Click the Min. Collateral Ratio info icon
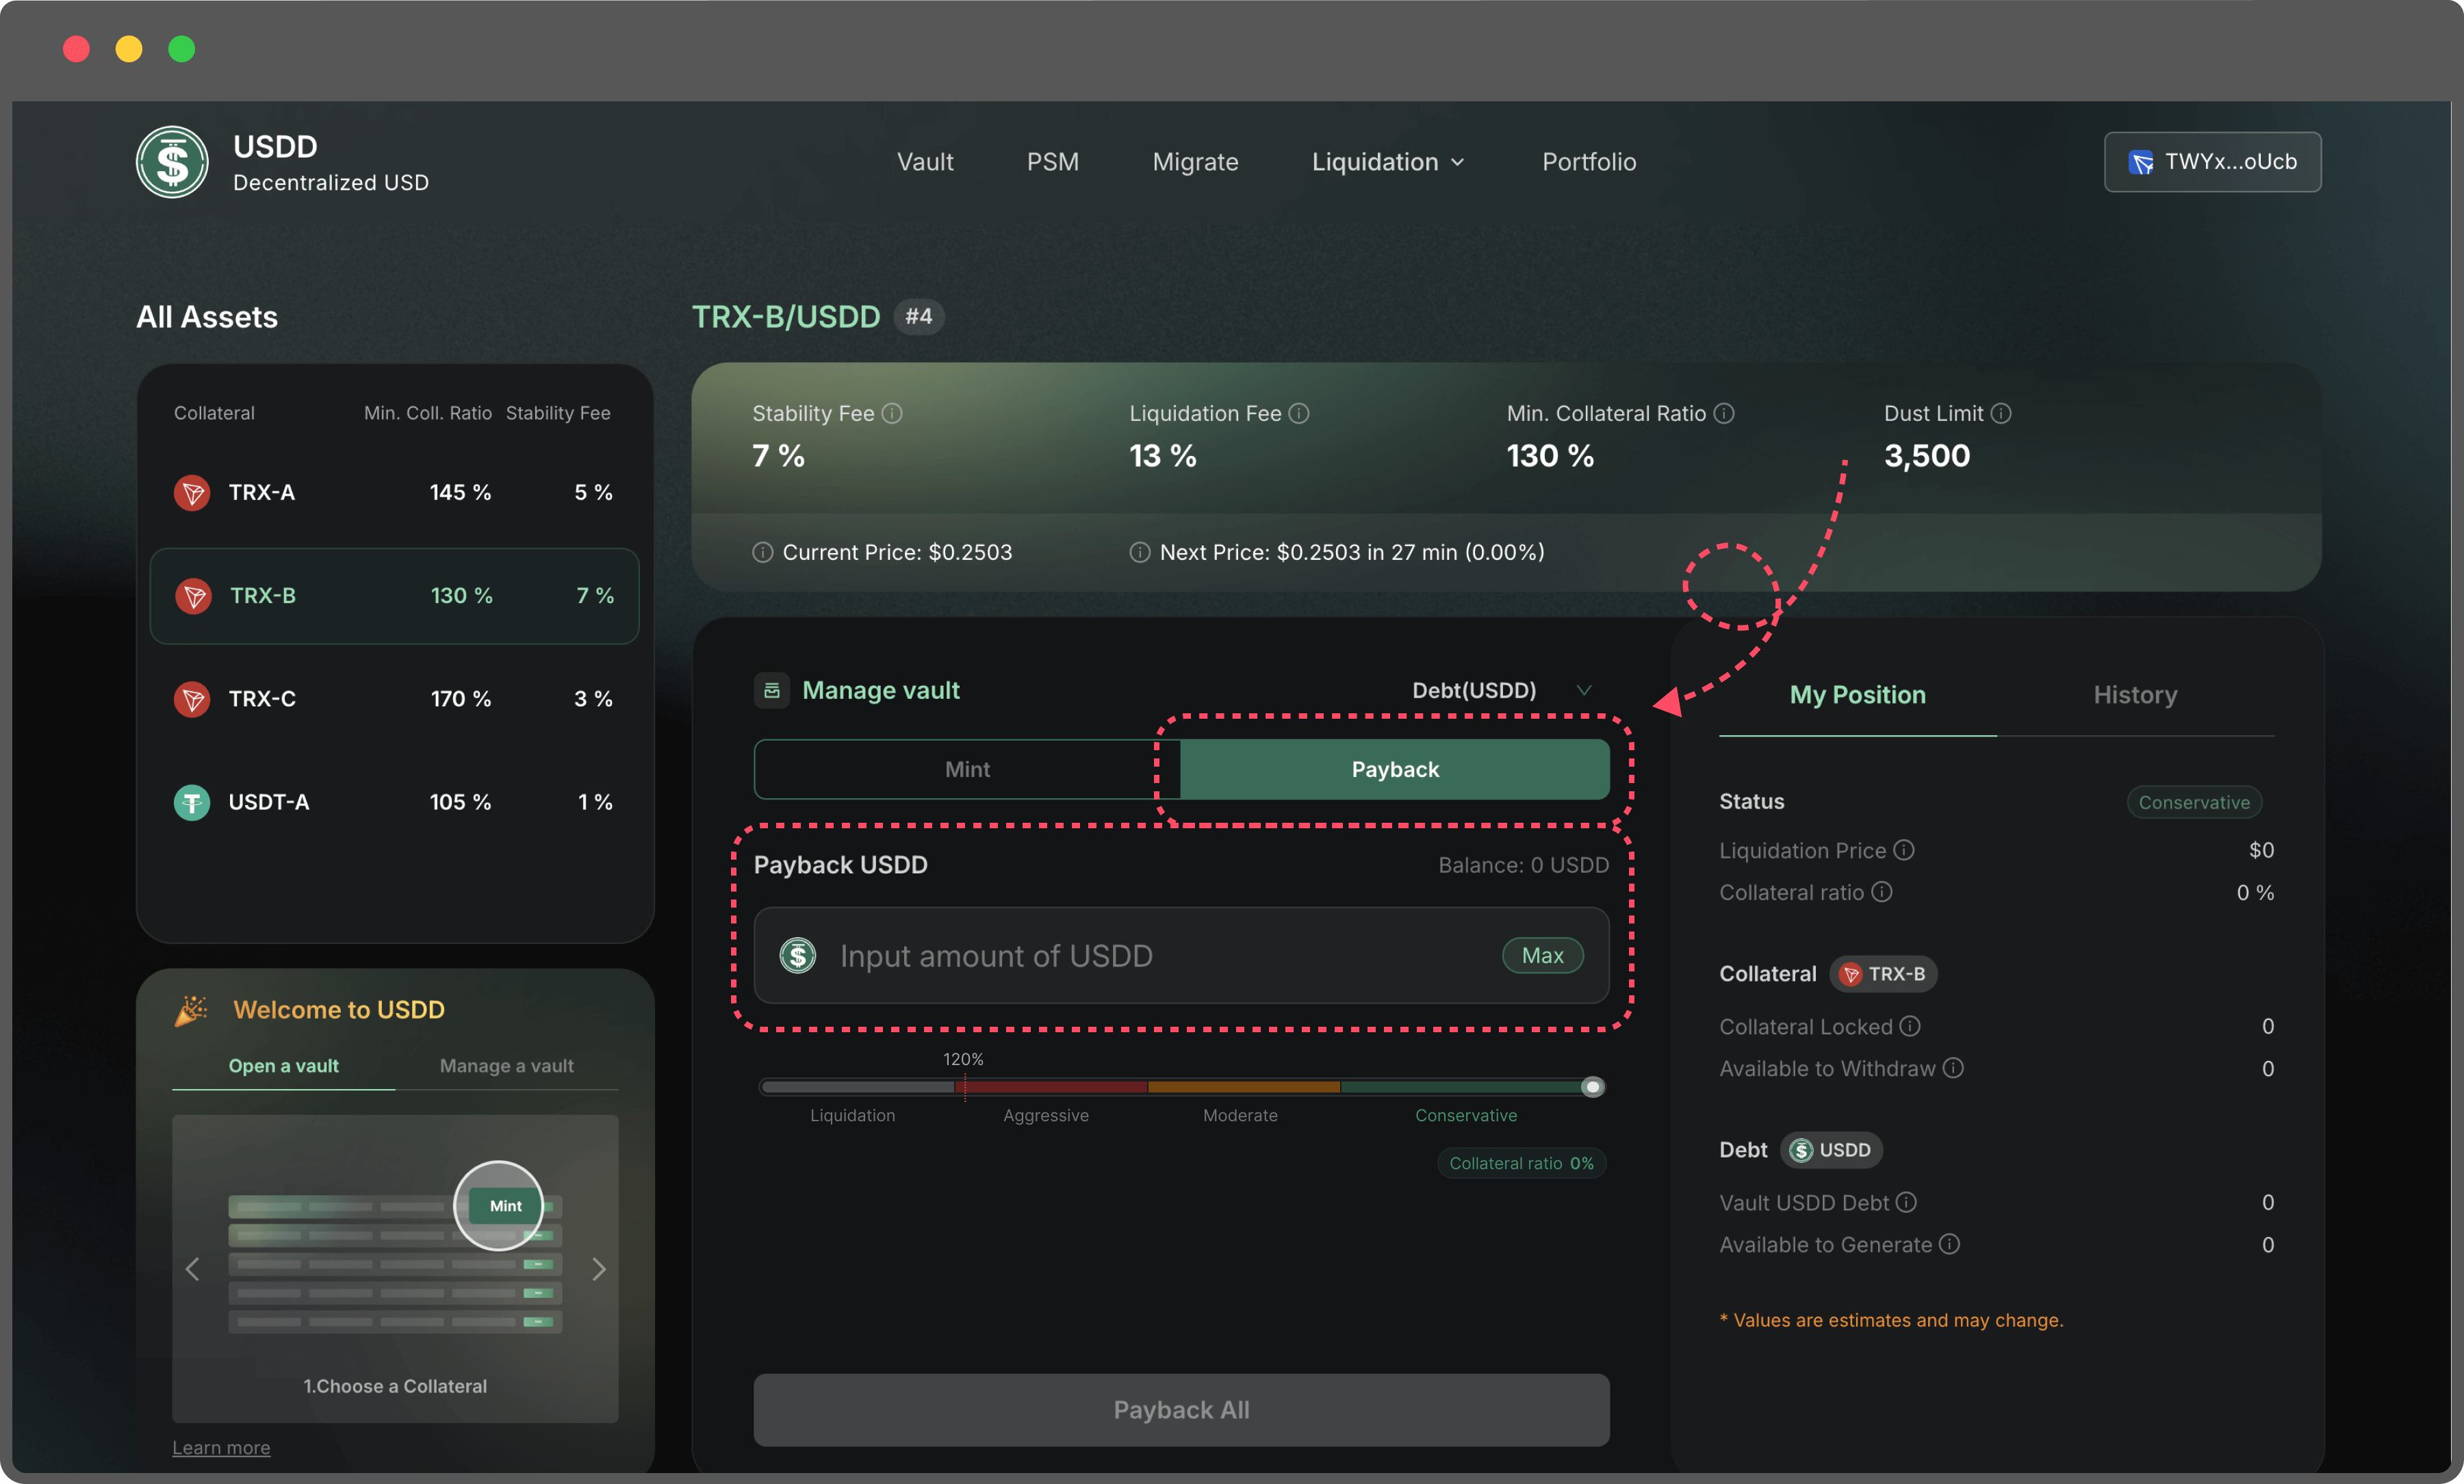This screenshot has height=1484, width=2464. coord(1723,413)
